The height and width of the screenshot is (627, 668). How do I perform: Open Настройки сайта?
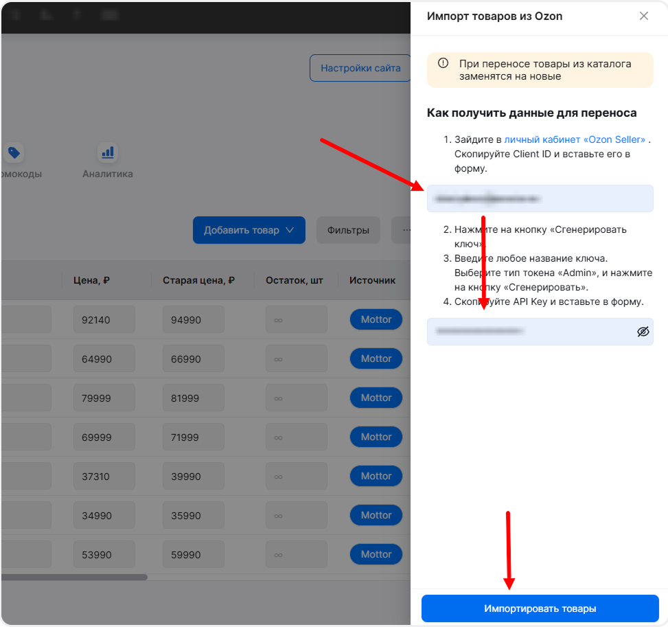[360, 69]
